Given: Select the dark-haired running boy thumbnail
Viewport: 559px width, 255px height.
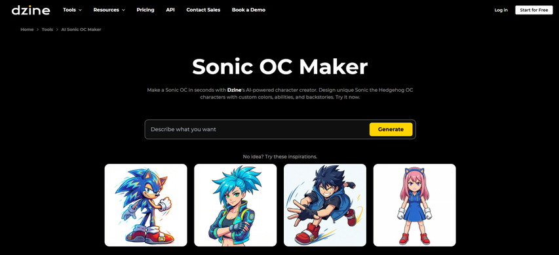Looking at the screenshot, I should 325,205.
